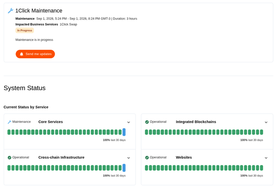This screenshot has width=278, height=190.
Task: Select the blue latest-day bar in Core Services
Action: point(124,132)
